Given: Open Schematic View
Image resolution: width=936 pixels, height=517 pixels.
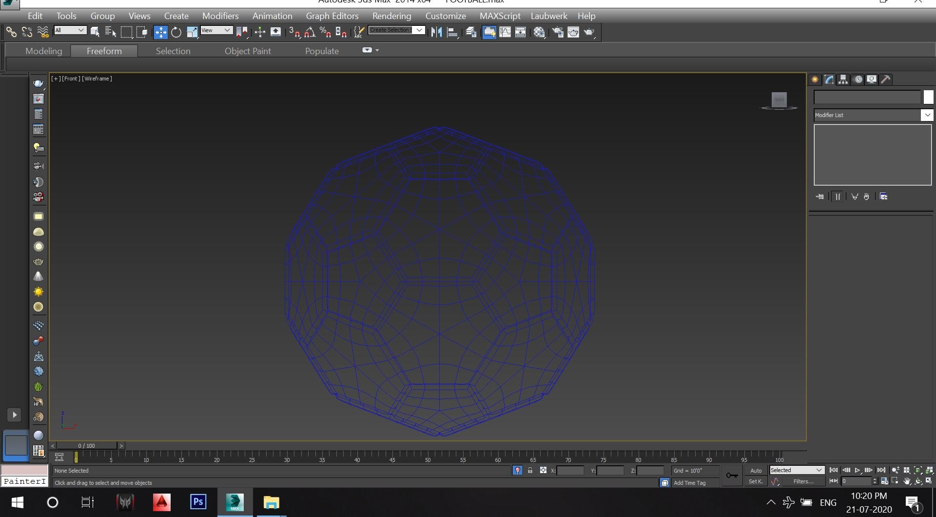Looking at the screenshot, I should 521,32.
